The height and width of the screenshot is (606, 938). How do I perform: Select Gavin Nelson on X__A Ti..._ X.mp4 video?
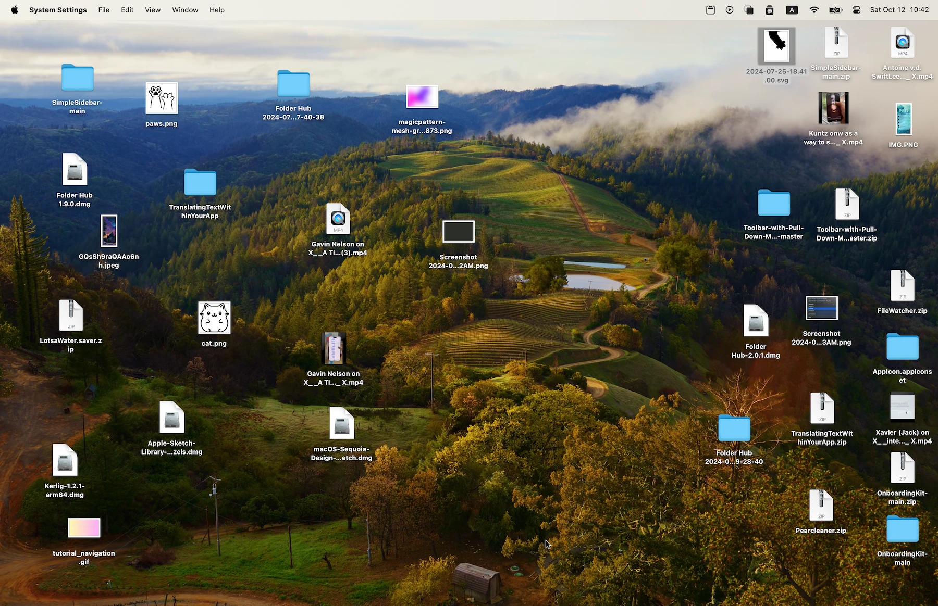(x=334, y=348)
